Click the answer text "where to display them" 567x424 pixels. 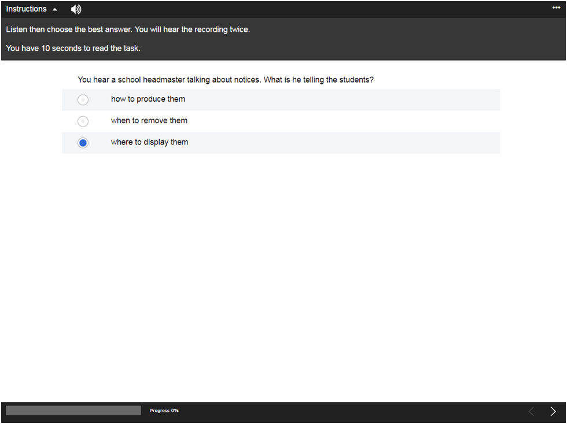click(149, 142)
